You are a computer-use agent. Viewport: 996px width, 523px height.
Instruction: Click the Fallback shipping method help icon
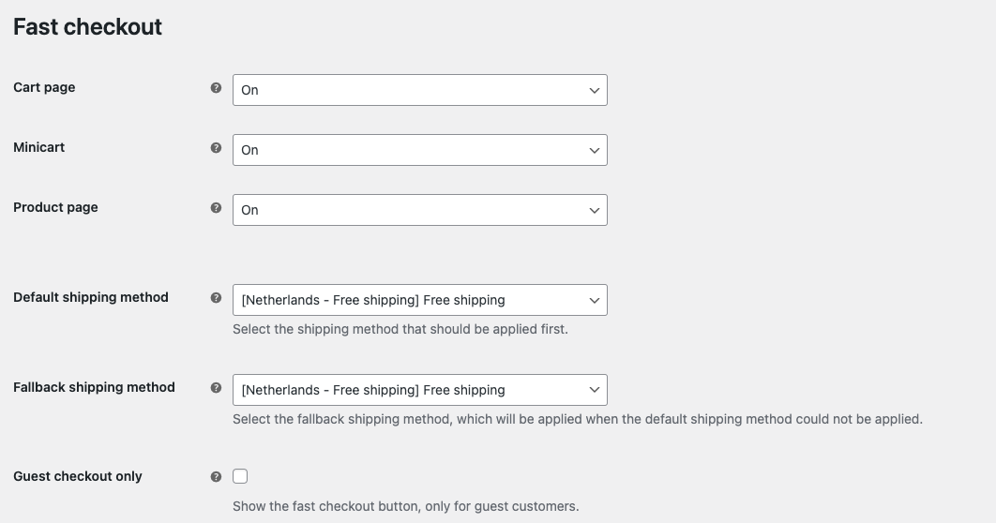tap(216, 388)
